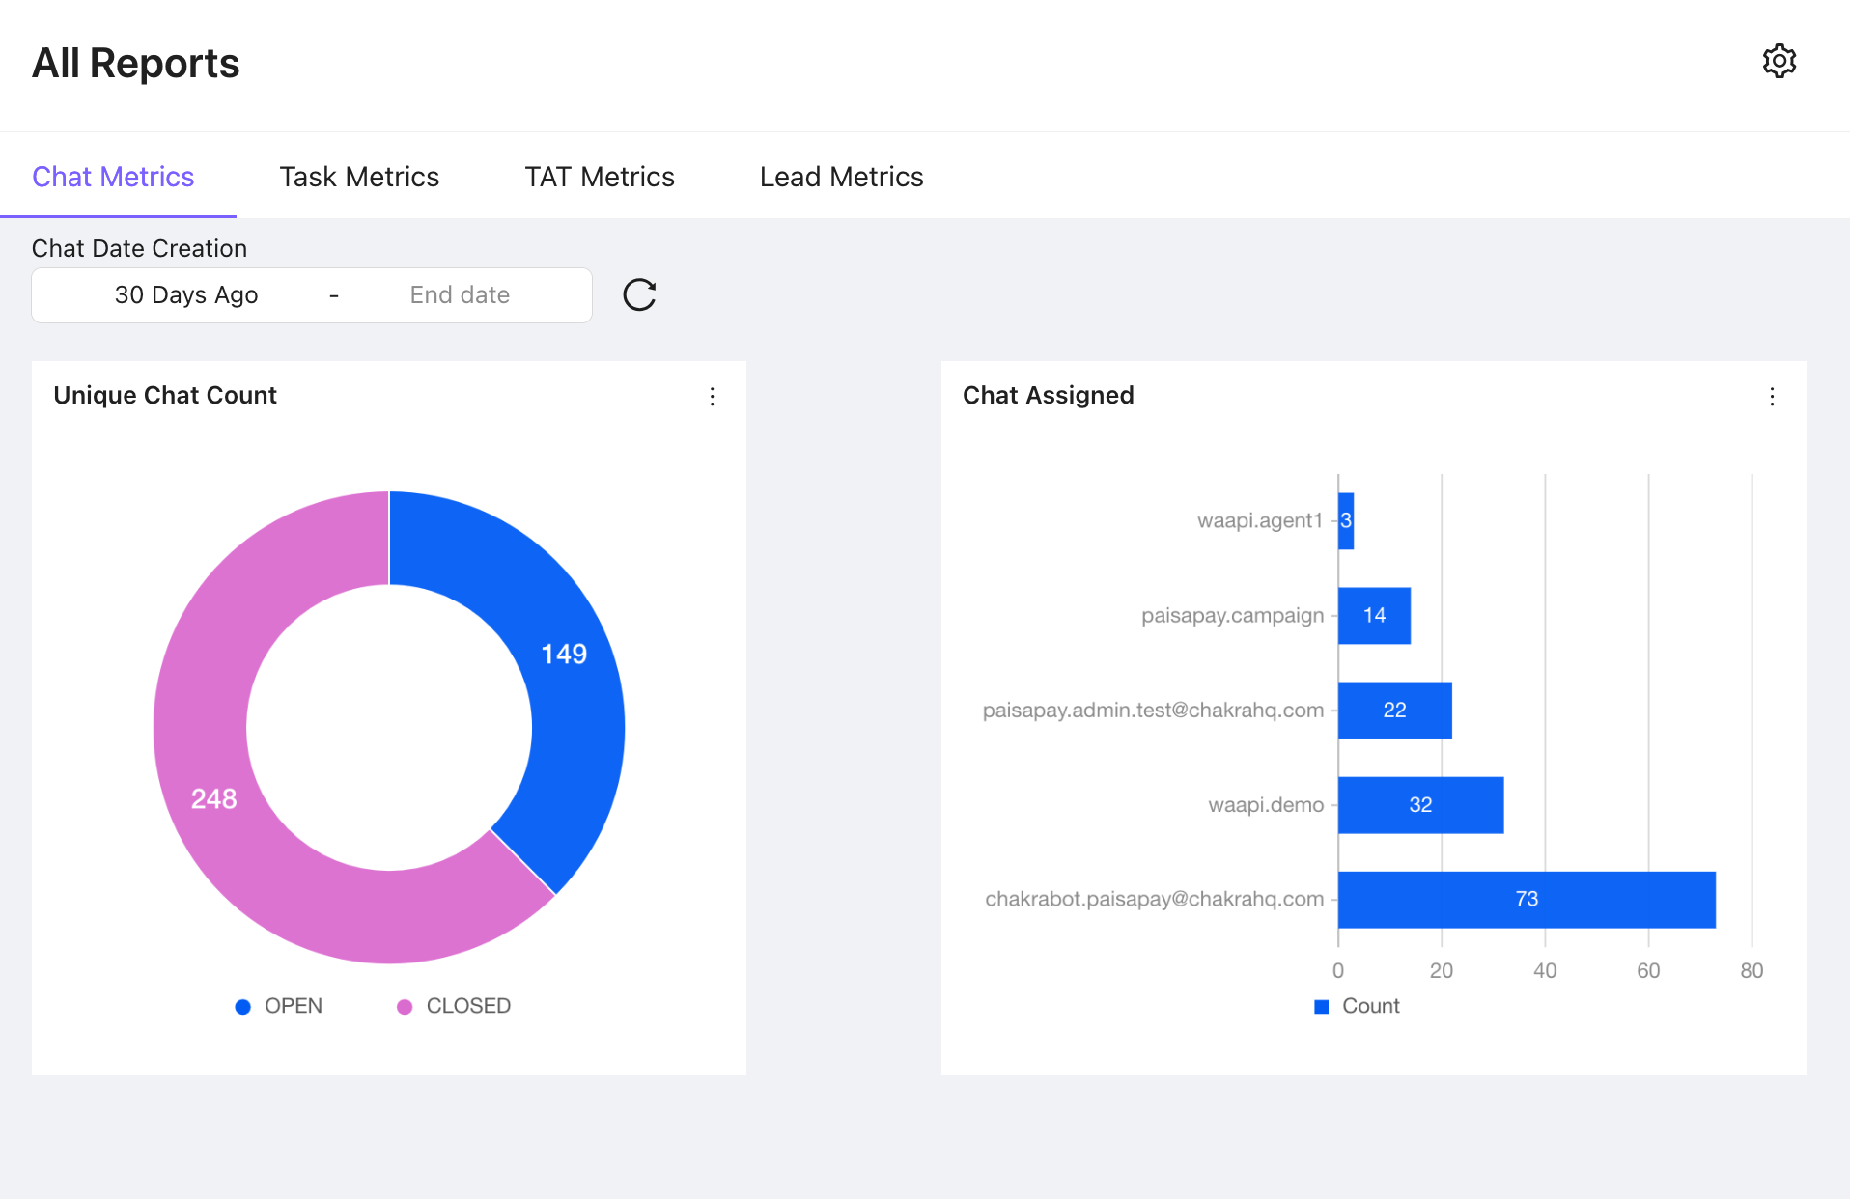Toggle OPEN series in donut legend
The image size is (1850, 1199).
tap(280, 1005)
